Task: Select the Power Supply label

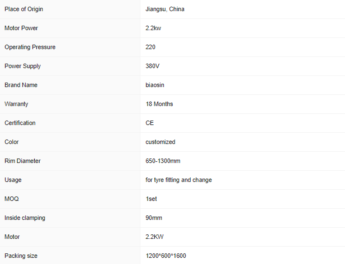Action: (x=22, y=66)
